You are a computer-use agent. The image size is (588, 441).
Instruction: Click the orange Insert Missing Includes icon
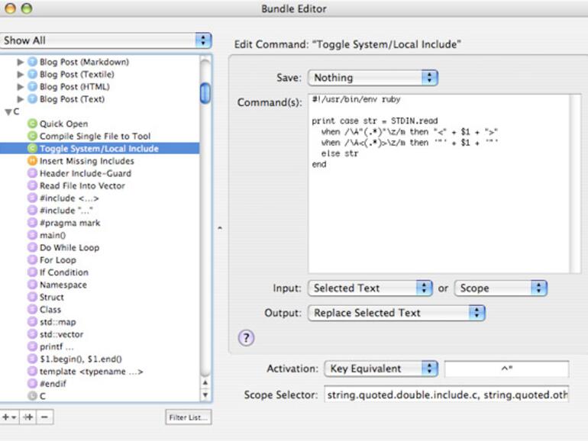pyautogui.click(x=32, y=161)
